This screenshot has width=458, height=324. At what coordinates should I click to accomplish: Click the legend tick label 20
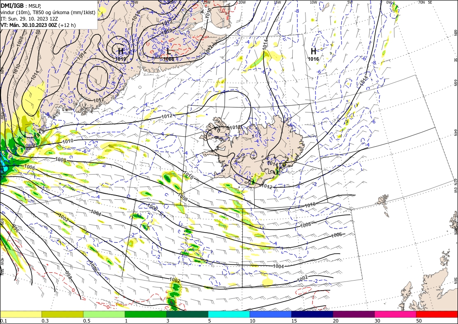[336, 321]
